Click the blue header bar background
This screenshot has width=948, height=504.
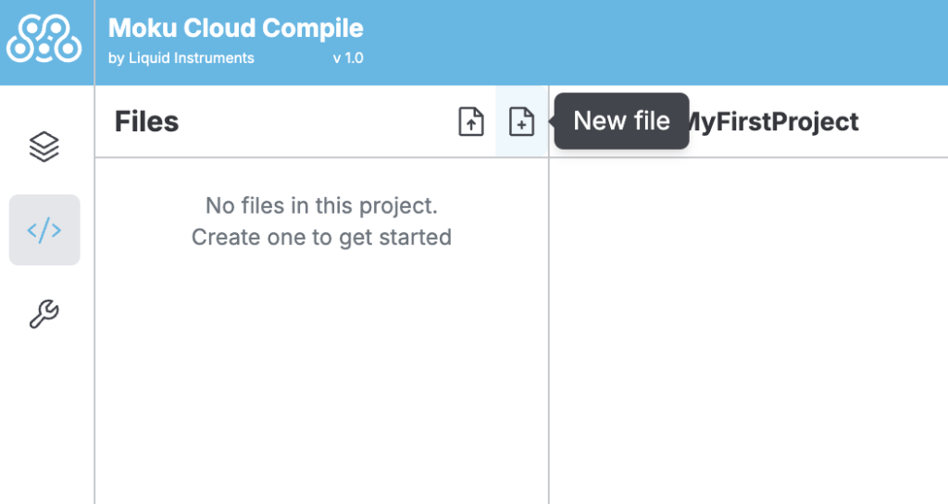(x=653, y=43)
